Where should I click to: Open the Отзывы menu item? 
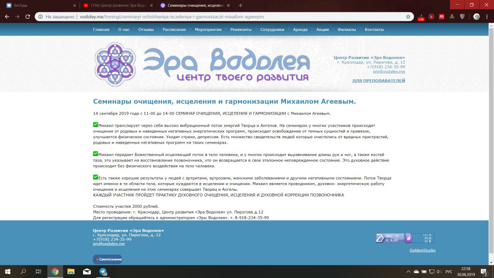[146, 29]
